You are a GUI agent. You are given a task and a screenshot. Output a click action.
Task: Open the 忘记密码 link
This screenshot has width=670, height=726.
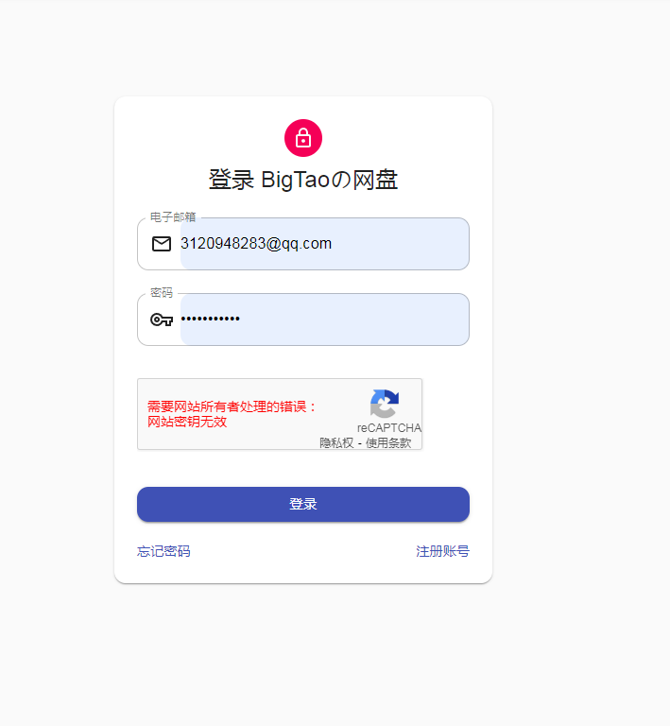tap(163, 551)
